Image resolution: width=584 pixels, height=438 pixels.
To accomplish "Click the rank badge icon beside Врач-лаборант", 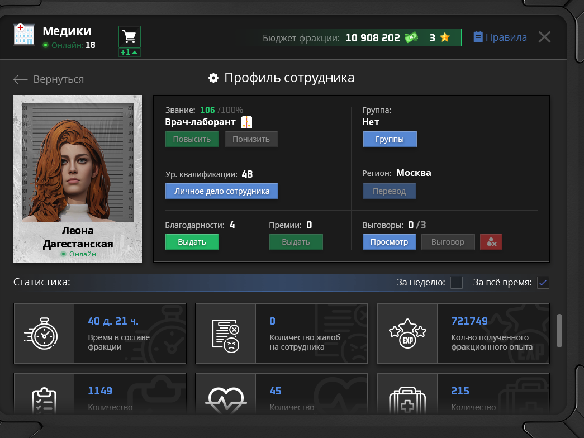I will point(247,122).
